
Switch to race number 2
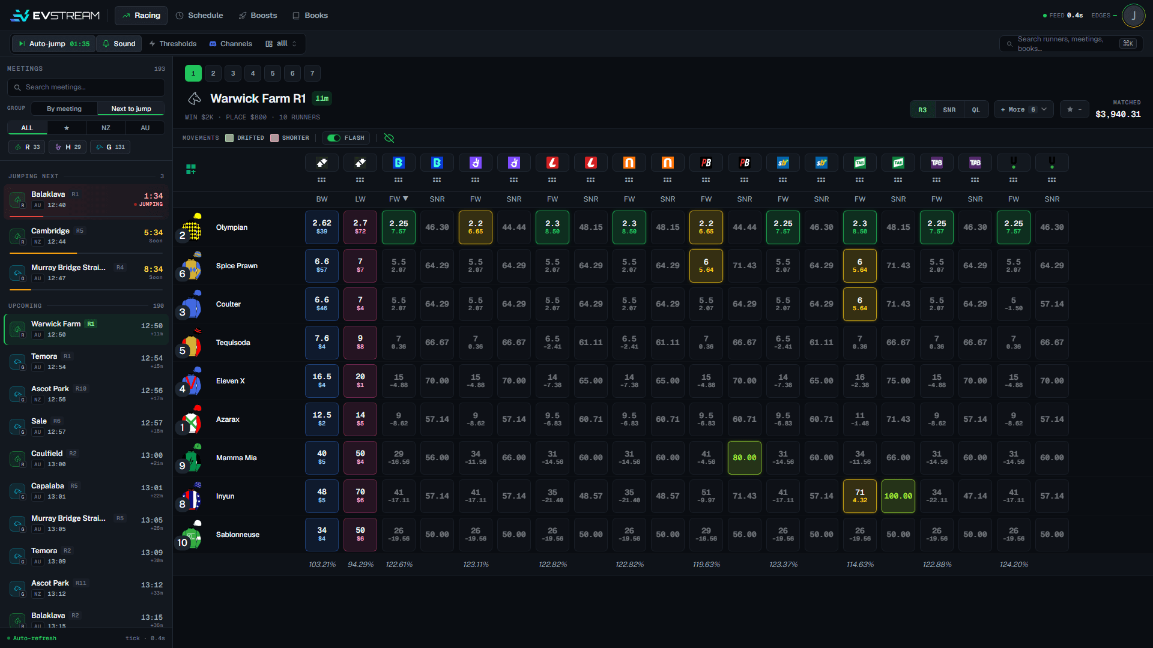213,73
